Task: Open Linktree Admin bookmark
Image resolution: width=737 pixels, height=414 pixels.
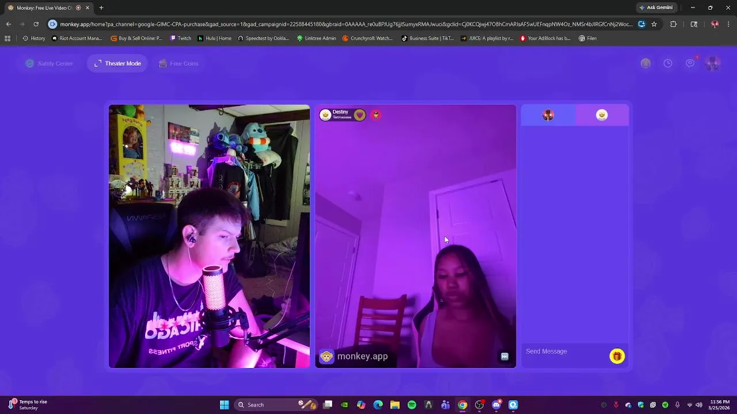Action: pos(316,39)
